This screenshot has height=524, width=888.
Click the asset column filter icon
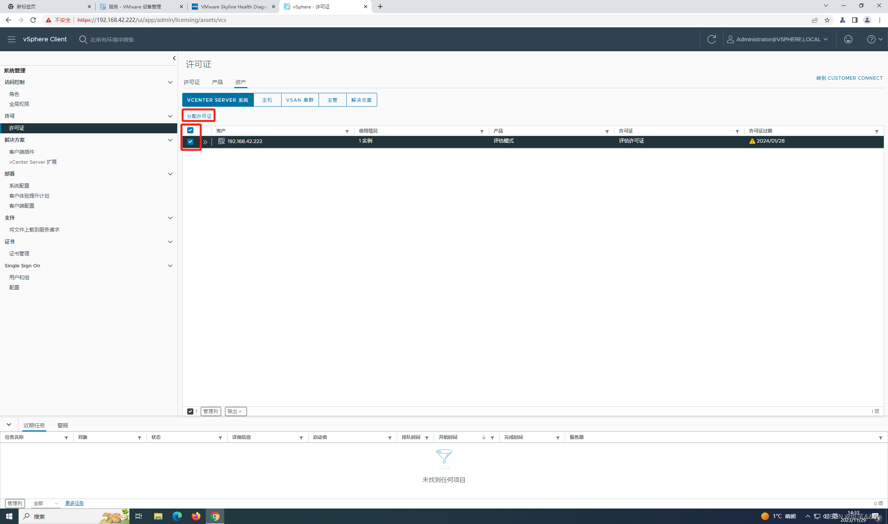[x=347, y=131]
